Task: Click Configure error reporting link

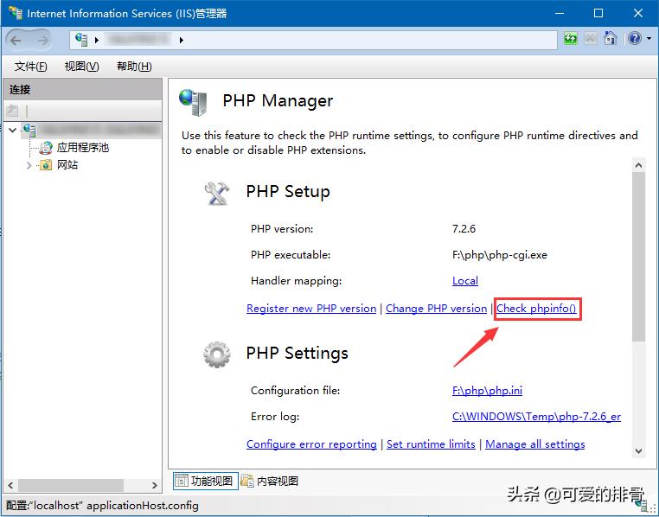Action: click(311, 444)
